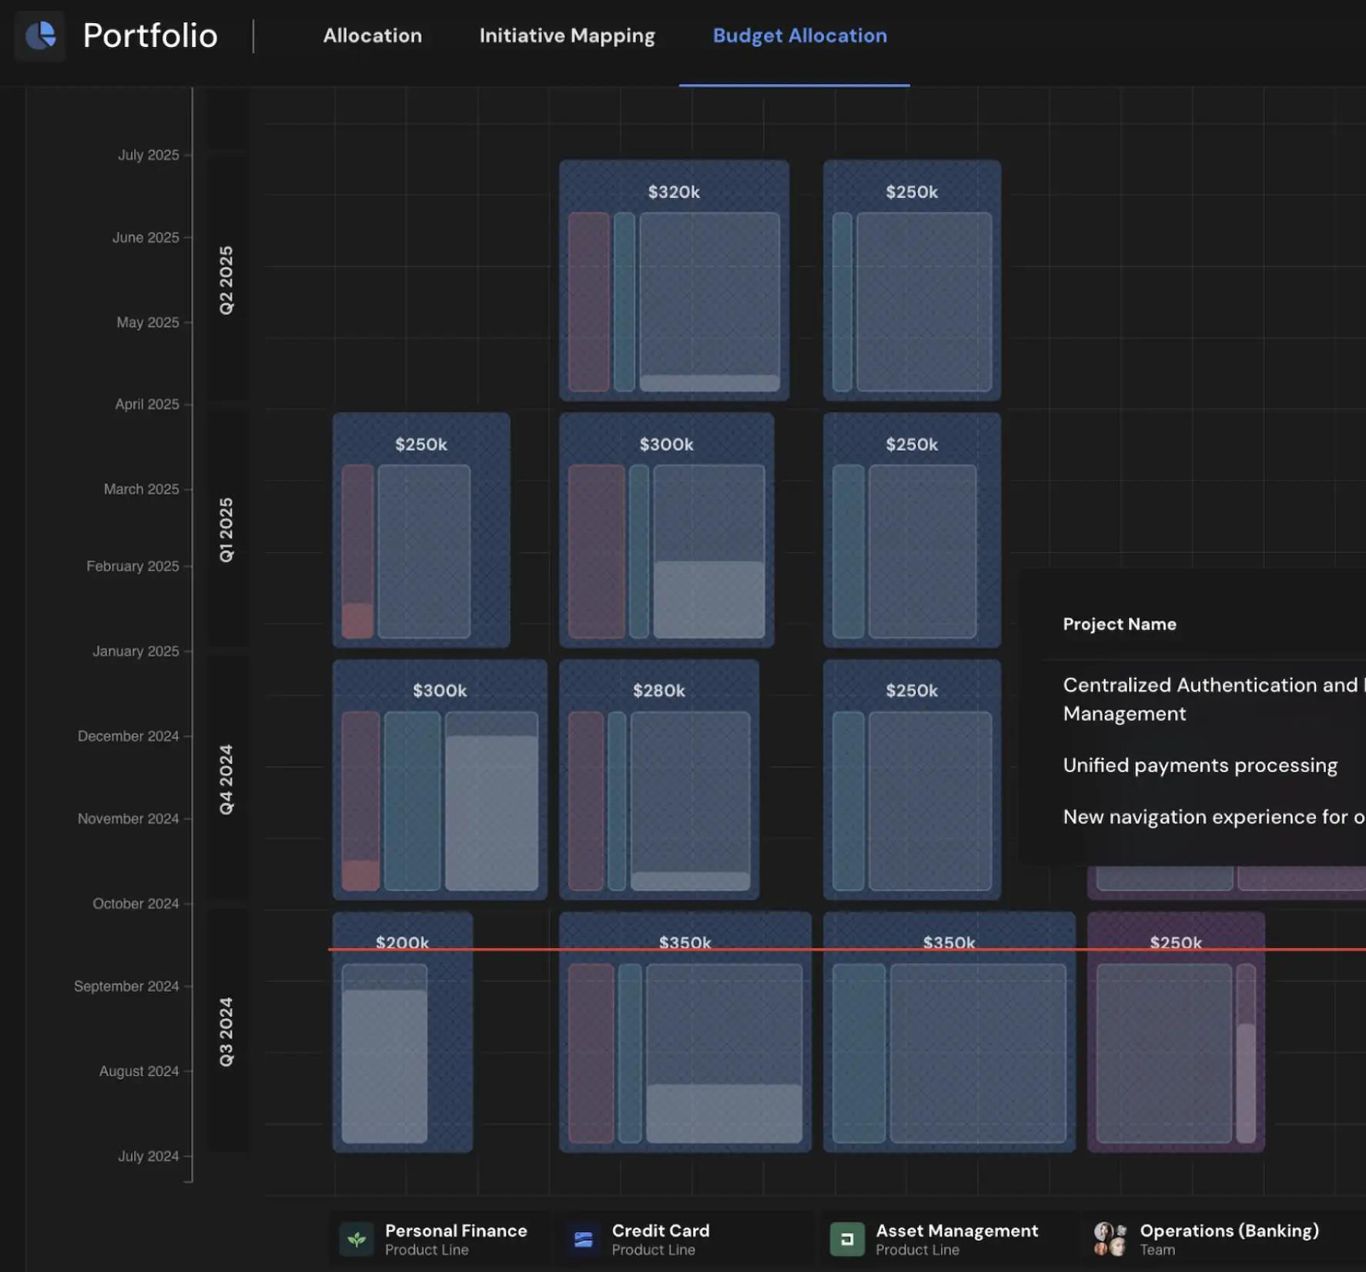Click the Portfolio pie chart logo icon
The height and width of the screenshot is (1272, 1366).
tap(40, 35)
